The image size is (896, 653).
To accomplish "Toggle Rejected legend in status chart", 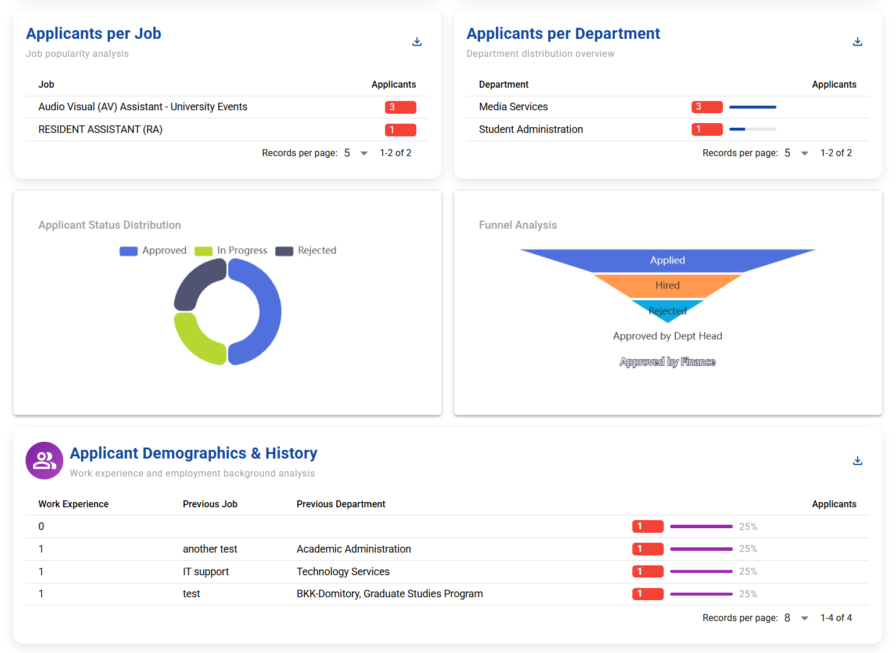I will click(306, 251).
